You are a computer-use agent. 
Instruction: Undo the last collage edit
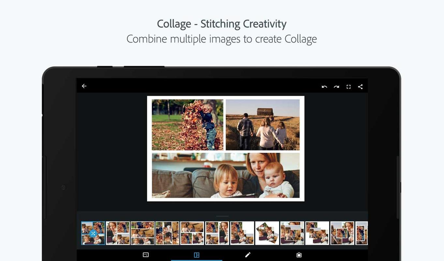coord(324,86)
